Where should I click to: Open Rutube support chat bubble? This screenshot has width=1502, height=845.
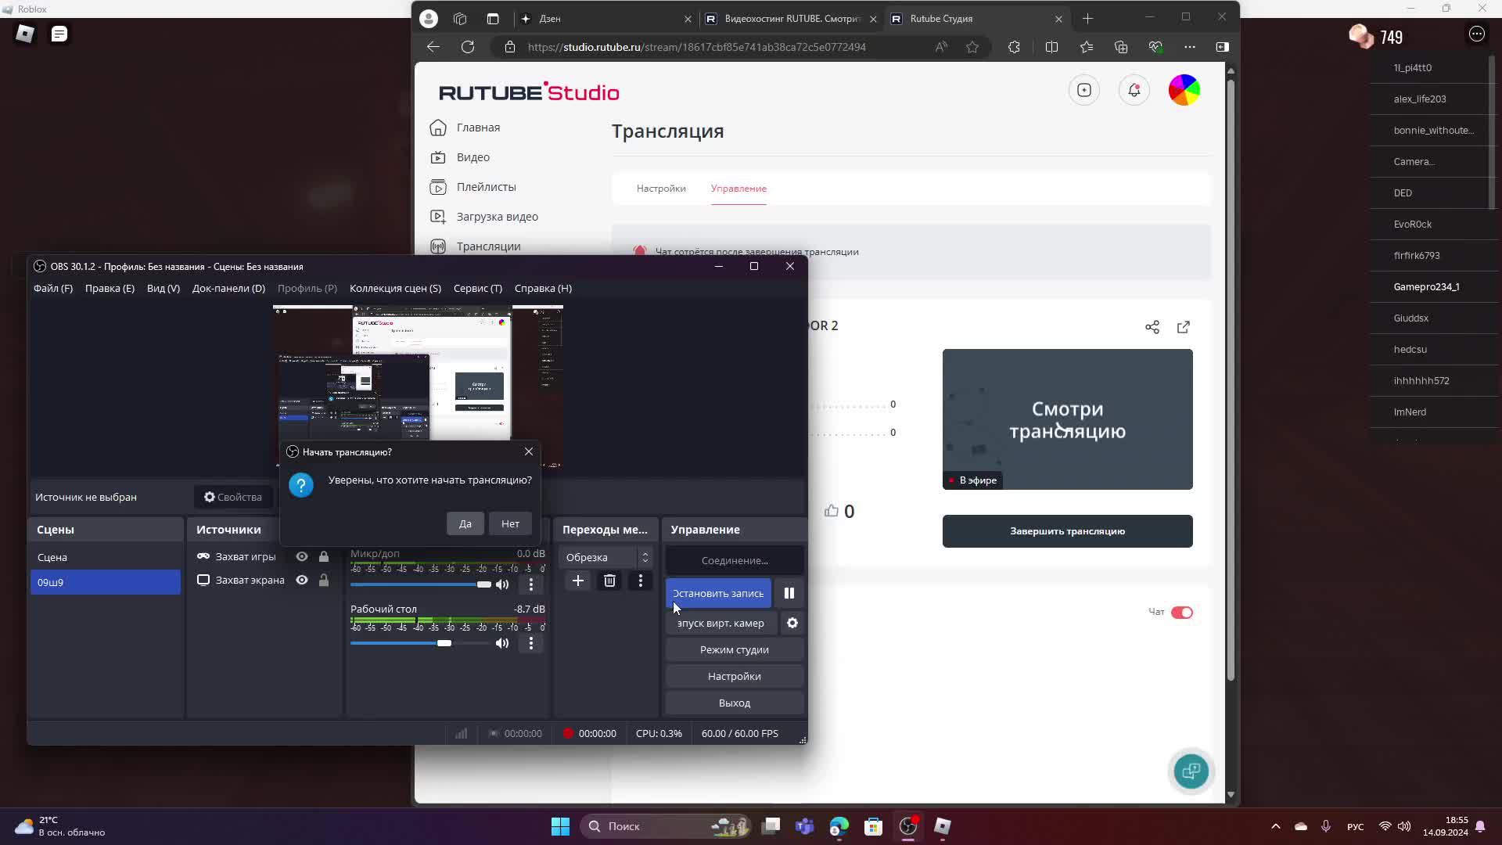(1191, 771)
